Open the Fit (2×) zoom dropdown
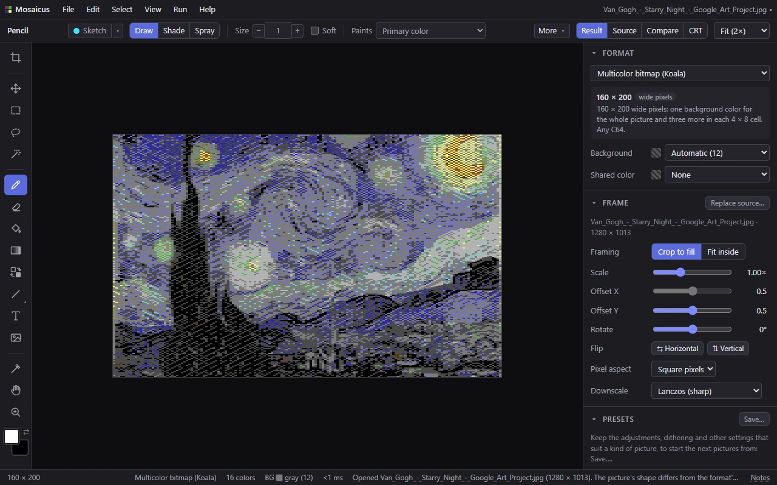This screenshot has width=777, height=485. click(x=742, y=31)
